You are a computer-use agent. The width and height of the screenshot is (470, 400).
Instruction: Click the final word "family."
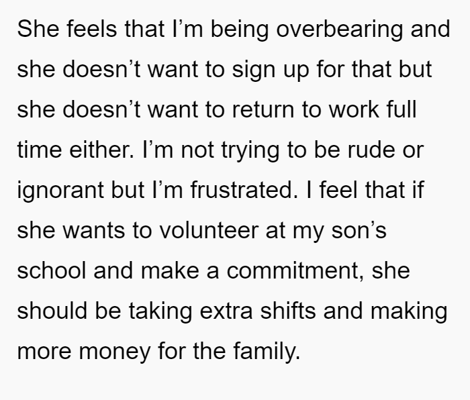pyautogui.click(x=267, y=352)
